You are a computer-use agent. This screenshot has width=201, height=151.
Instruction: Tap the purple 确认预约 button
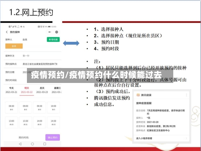click(x=53, y=137)
